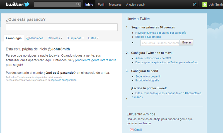Viewport: 223px width, 133px height.
Task: Open Mensajes in top bar
Action: (x=115, y=4)
